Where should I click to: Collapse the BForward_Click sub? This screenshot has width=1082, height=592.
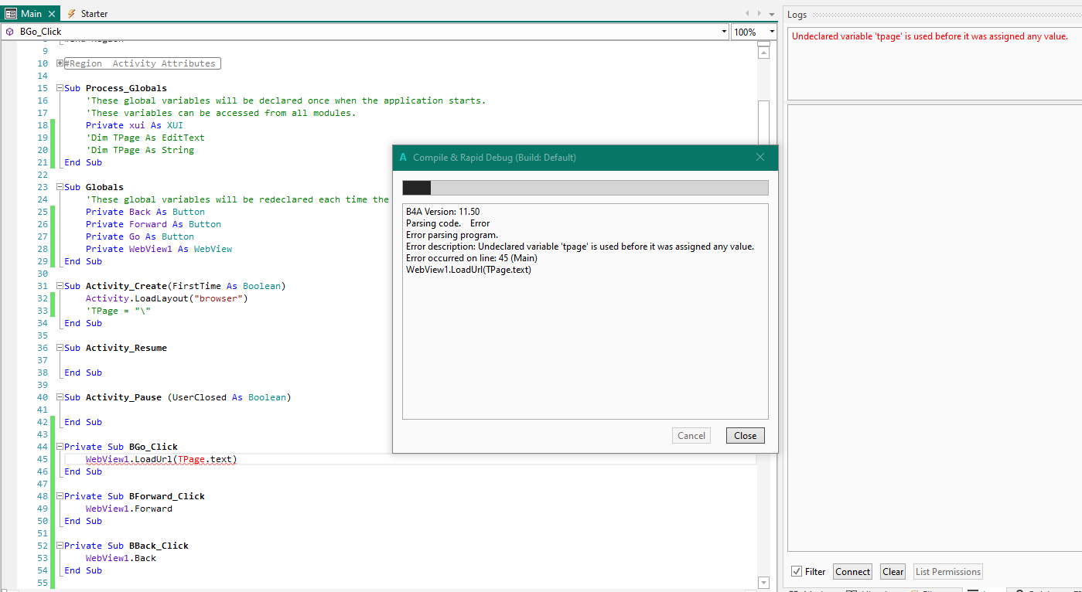pyautogui.click(x=60, y=496)
